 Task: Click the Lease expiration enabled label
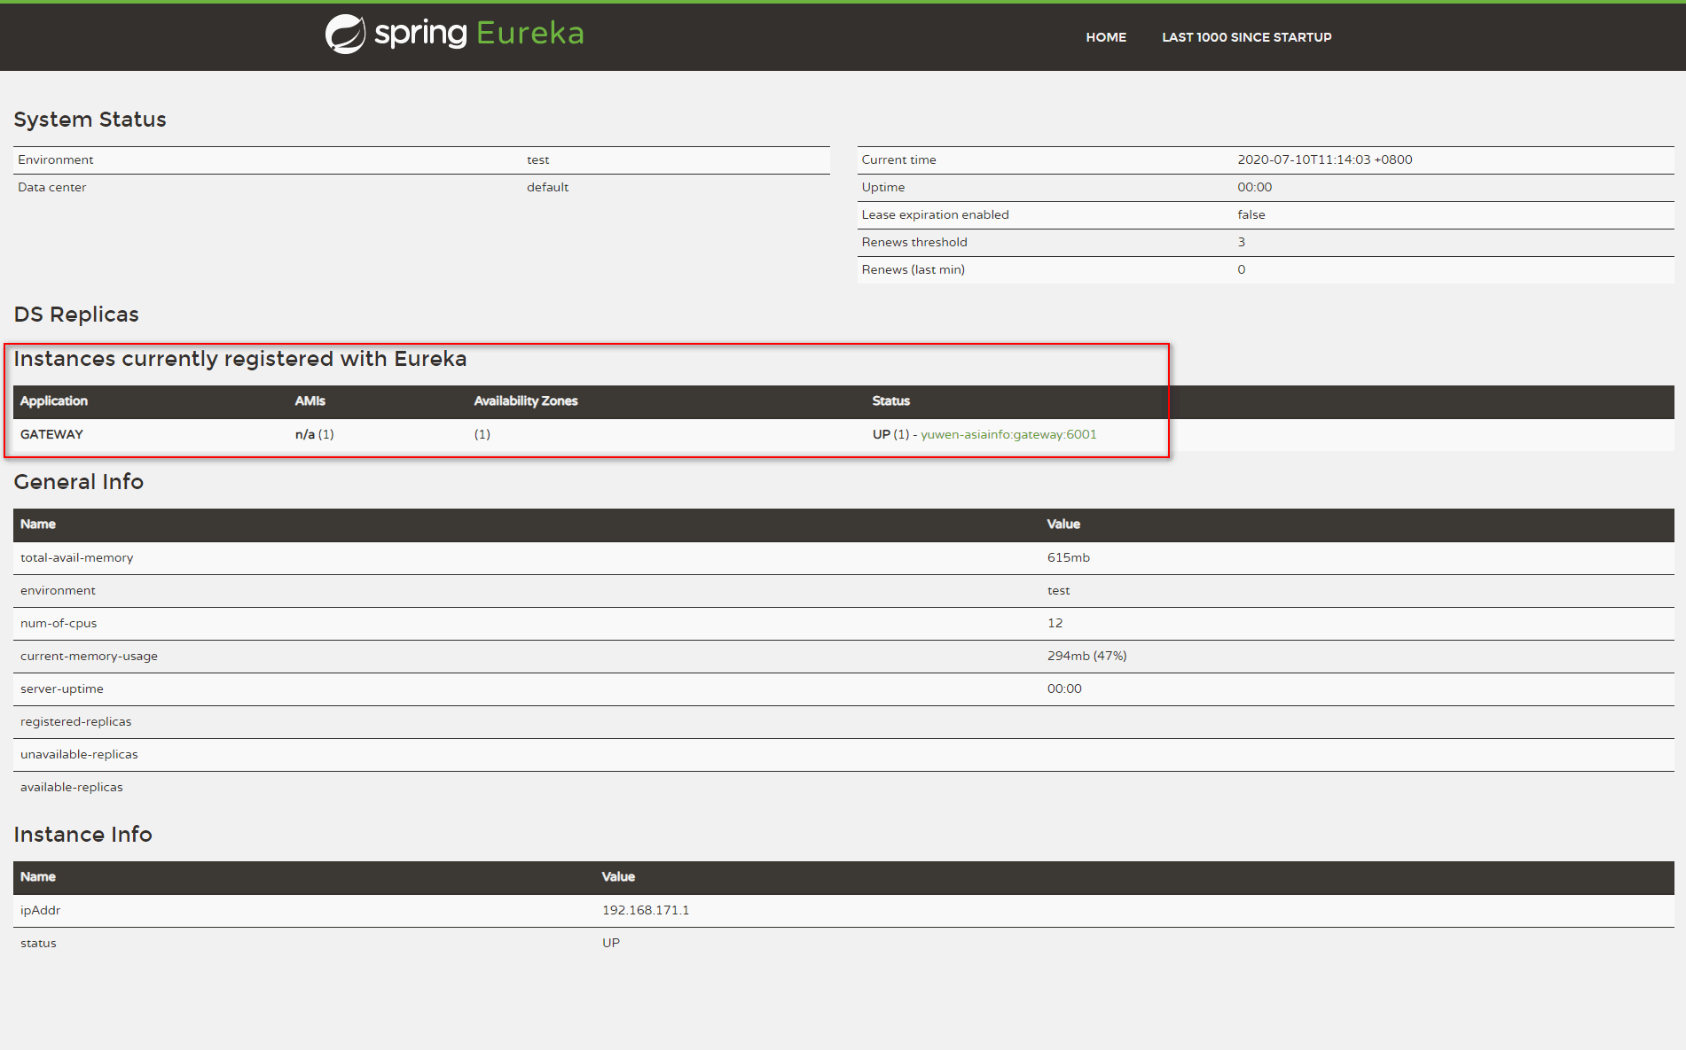point(936,214)
